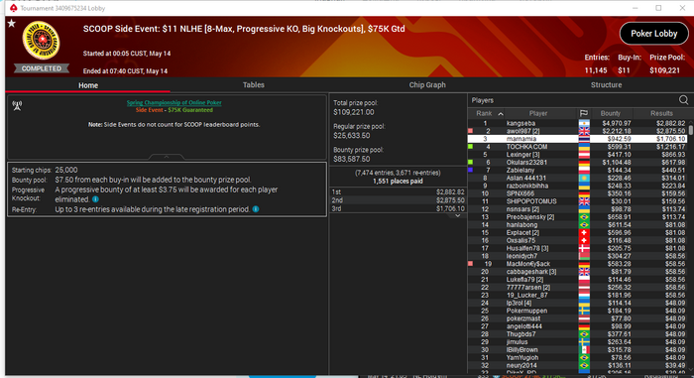Viewport: 694px width, 378px height.
Task: Select player row 19_Lucker_87
Action: [x=578, y=295]
